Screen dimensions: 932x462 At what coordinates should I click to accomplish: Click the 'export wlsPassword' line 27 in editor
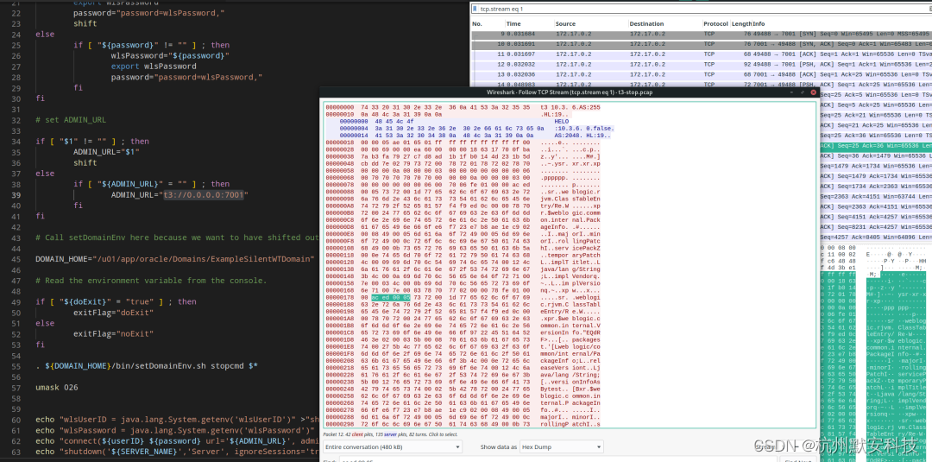click(x=154, y=66)
